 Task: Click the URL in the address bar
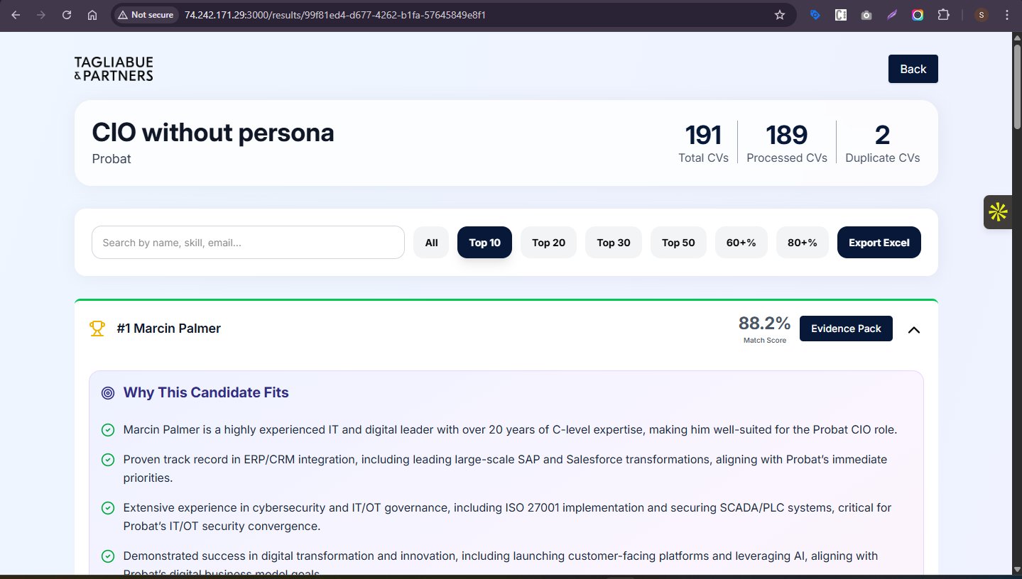(335, 15)
